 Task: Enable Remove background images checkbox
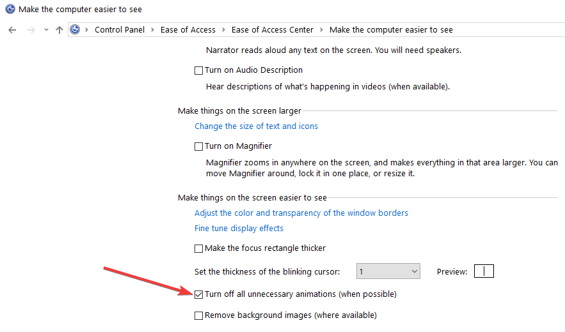198,315
